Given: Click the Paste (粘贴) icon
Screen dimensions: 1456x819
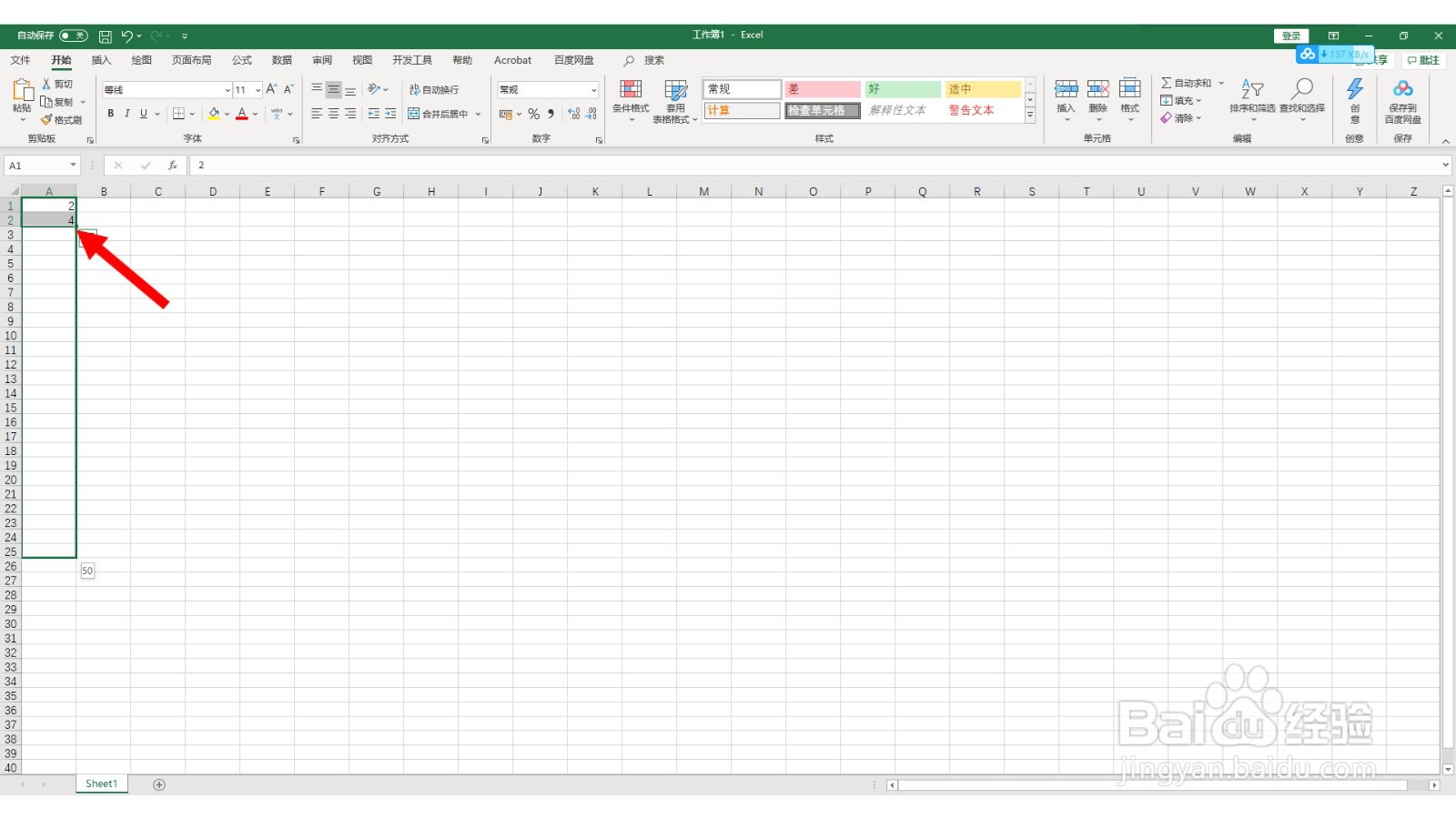Looking at the screenshot, I should pyautogui.click(x=22, y=90).
